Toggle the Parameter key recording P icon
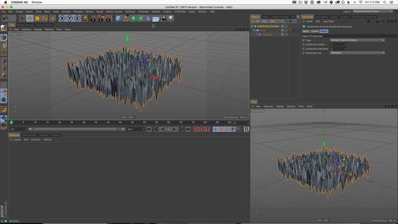The height and width of the screenshot is (224, 398). pyautogui.click(x=233, y=129)
